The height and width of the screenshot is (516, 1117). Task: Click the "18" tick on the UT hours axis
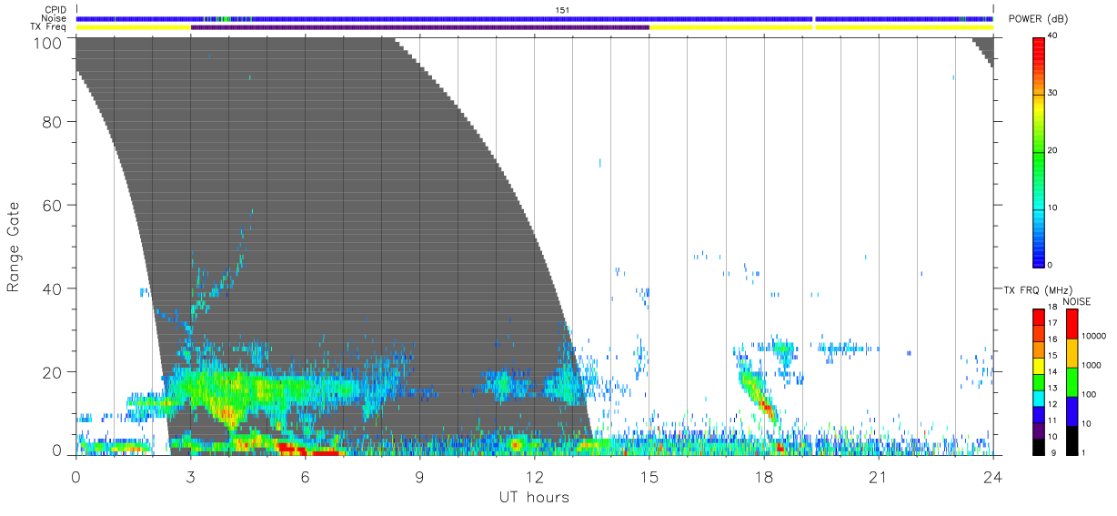point(763,477)
